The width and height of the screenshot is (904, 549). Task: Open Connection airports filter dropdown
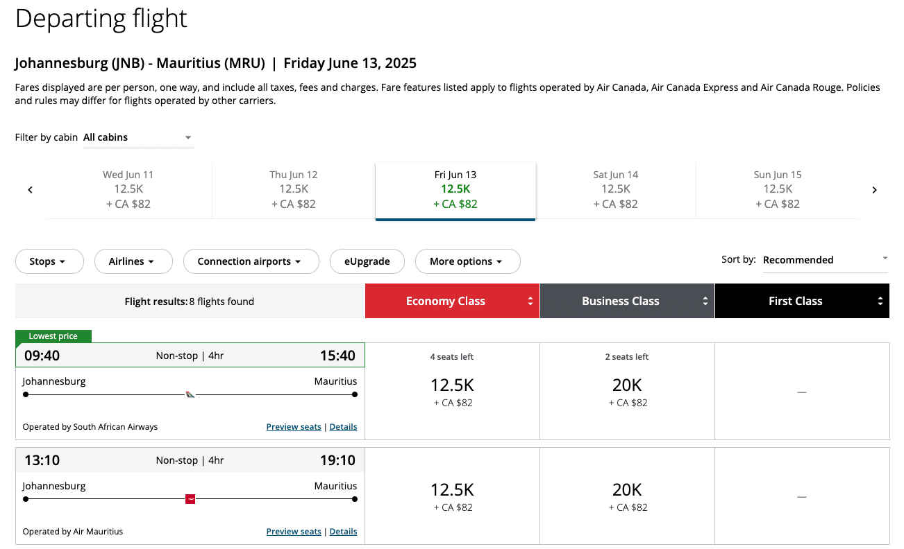(x=251, y=261)
